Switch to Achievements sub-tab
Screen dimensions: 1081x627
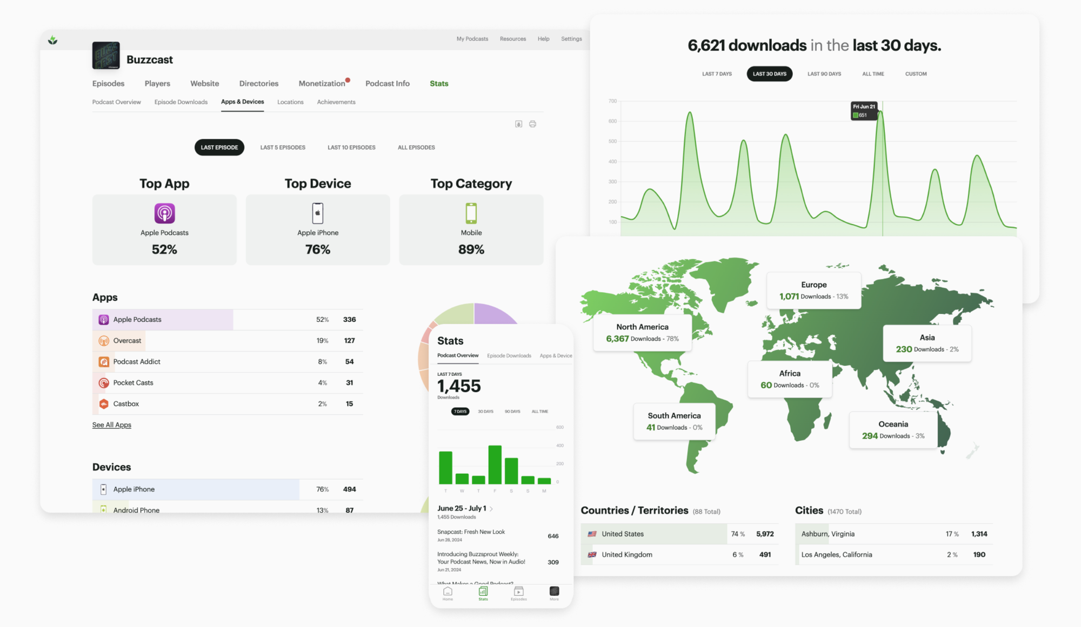(x=336, y=102)
